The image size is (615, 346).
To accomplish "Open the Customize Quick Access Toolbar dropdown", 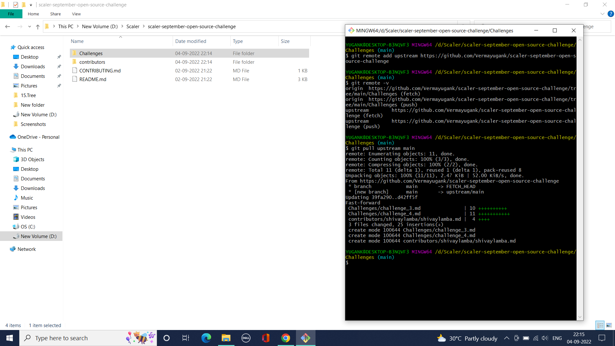I will tap(31, 5).
